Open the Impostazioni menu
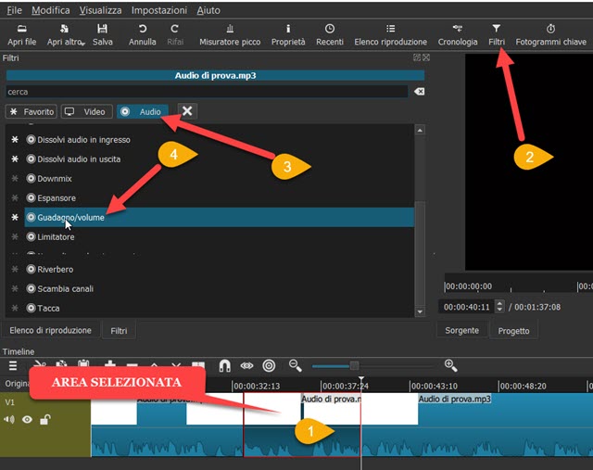Image resolution: width=593 pixels, height=470 pixels. [159, 10]
